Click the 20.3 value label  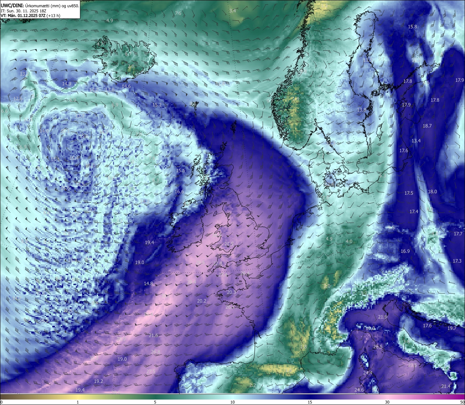tap(231, 292)
